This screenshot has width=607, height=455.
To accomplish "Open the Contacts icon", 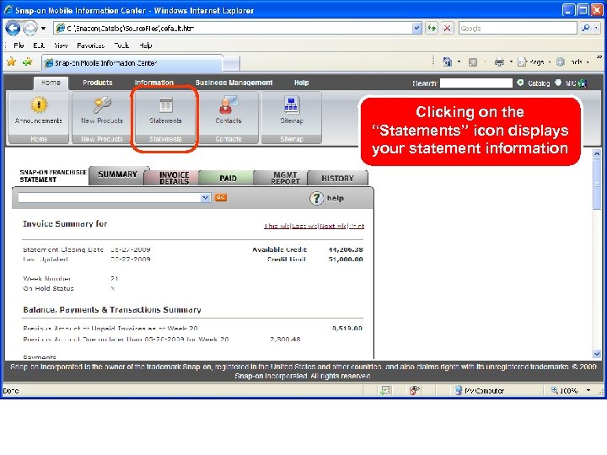I will click(228, 104).
